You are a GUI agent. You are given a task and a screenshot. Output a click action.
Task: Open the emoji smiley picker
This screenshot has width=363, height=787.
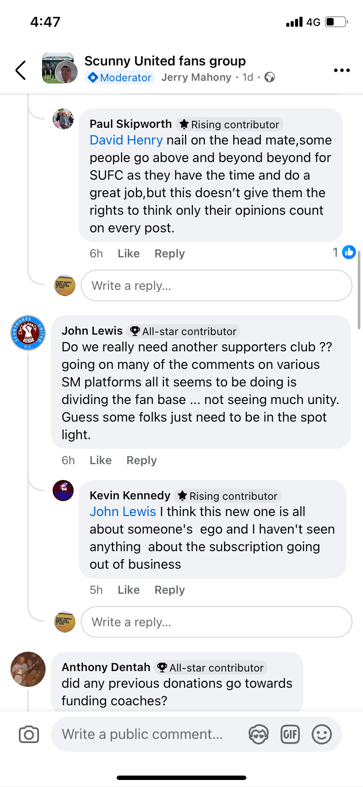(322, 734)
